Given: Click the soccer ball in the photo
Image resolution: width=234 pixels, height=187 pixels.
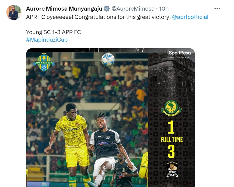Looking at the screenshot, I should pos(108,60).
